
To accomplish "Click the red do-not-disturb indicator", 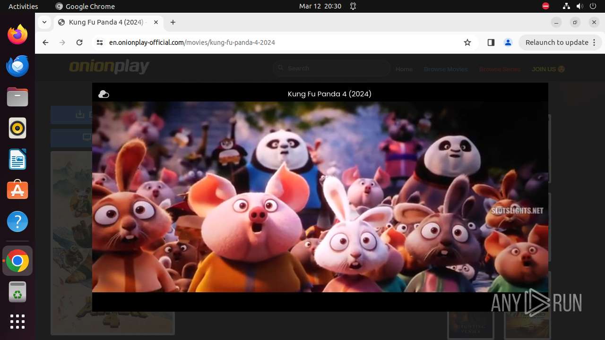I will (545, 6).
